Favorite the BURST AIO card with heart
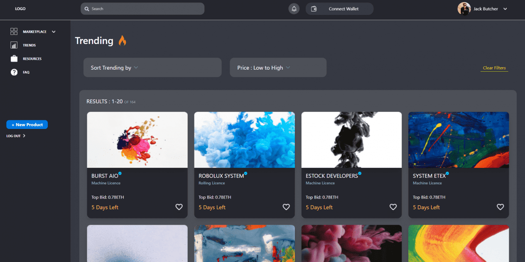This screenshot has width=525, height=262. pyautogui.click(x=179, y=207)
